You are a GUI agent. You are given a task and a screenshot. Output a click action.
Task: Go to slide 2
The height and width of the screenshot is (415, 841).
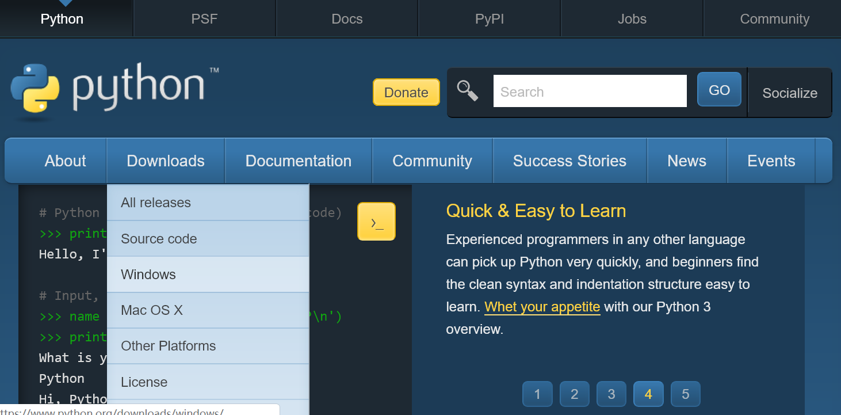[x=574, y=394]
